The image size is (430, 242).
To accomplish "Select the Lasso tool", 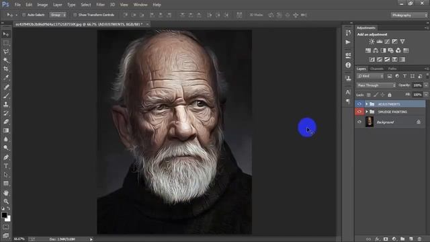I will click(6, 52).
